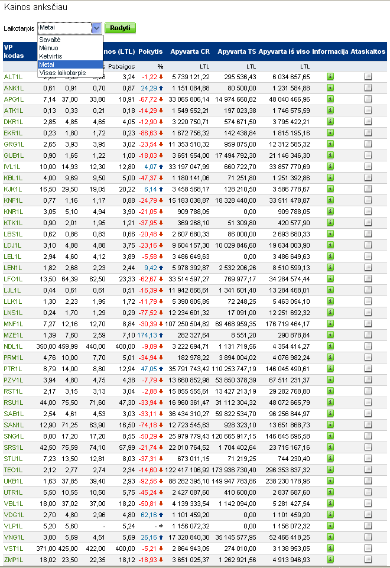Open report icon for ALT1L row
The height and width of the screenshot is (568, 390).
pos(368,76)
